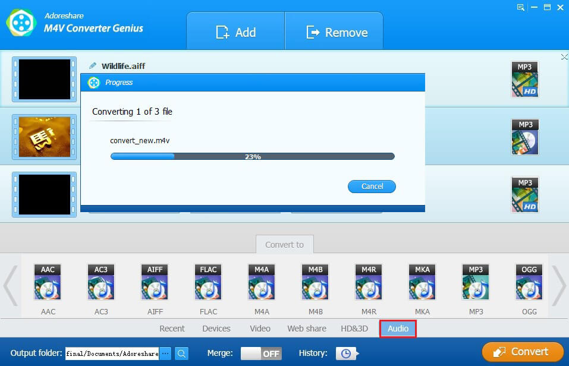This screenshot has width=569, height=366.
Task: Remove the Wildlife.aiff row with its X
Action: coord(564,57)
